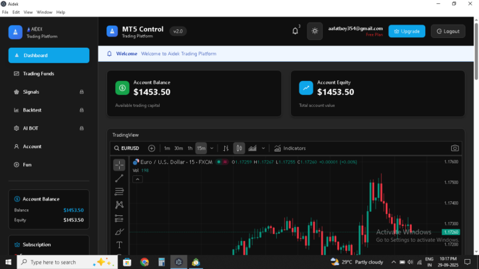Open Trading Funds in sidebar
This screenshot has height=269, width=479.
click(49, 74)
